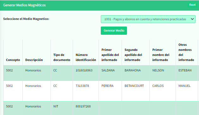Click the Número identificación column header
Image resolution: width=199 pixels, height=115 pixels.
[x=86, y=57]
